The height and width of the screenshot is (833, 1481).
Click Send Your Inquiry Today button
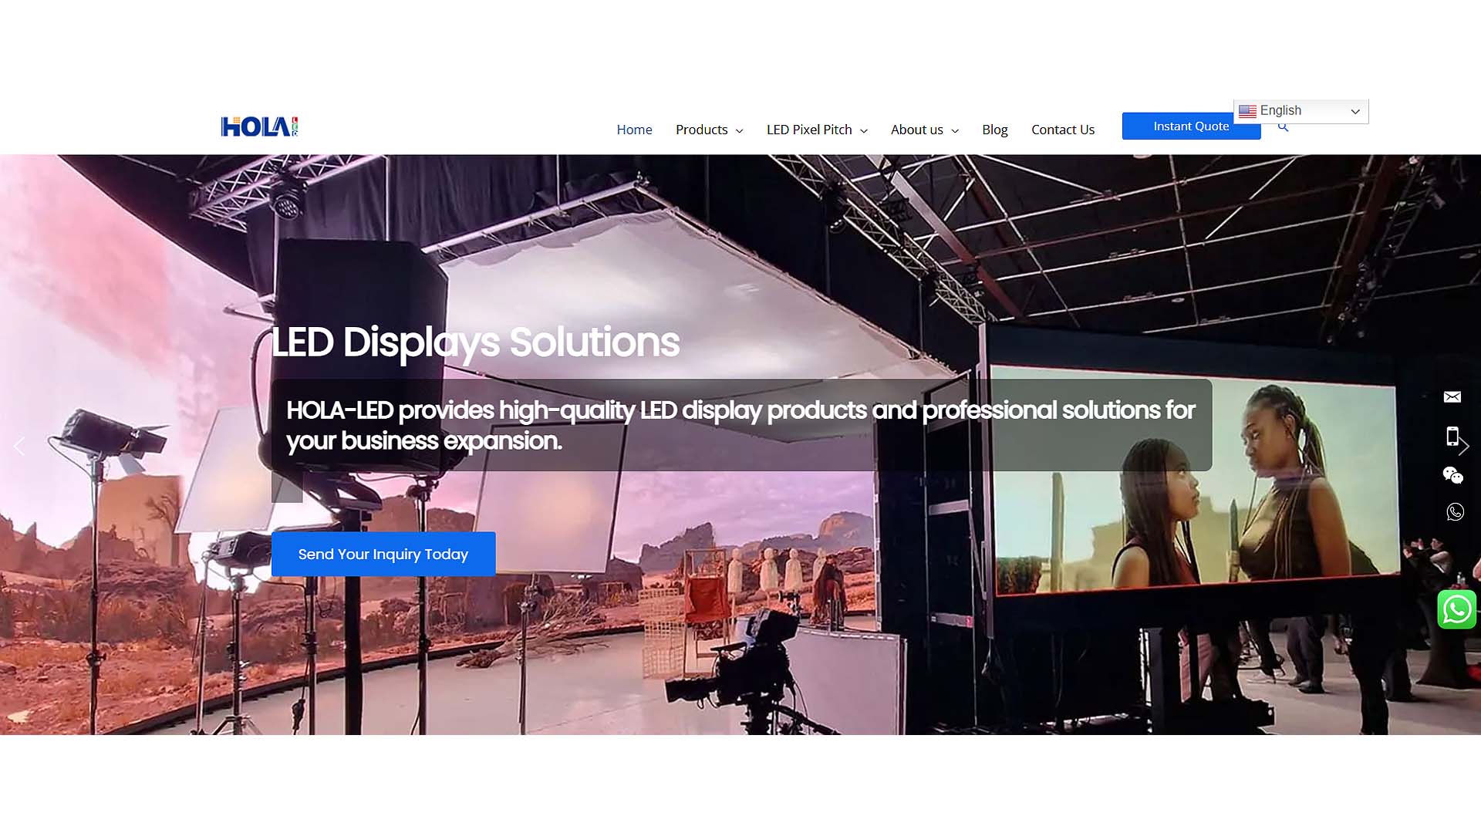383,554
